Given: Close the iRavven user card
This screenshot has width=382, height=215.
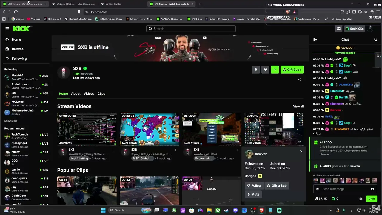Looking at the screenshot, I should 301,151.
